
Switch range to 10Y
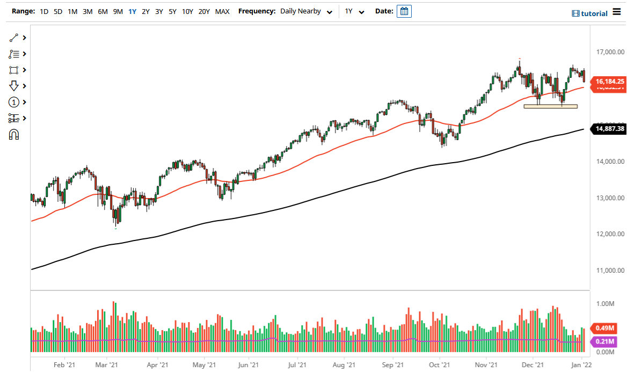(x=187, y=11)
